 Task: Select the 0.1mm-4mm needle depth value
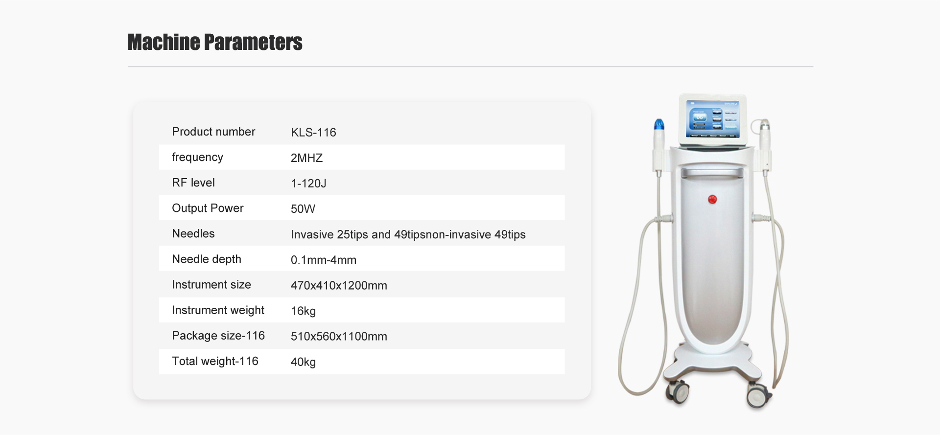(323, 260)
